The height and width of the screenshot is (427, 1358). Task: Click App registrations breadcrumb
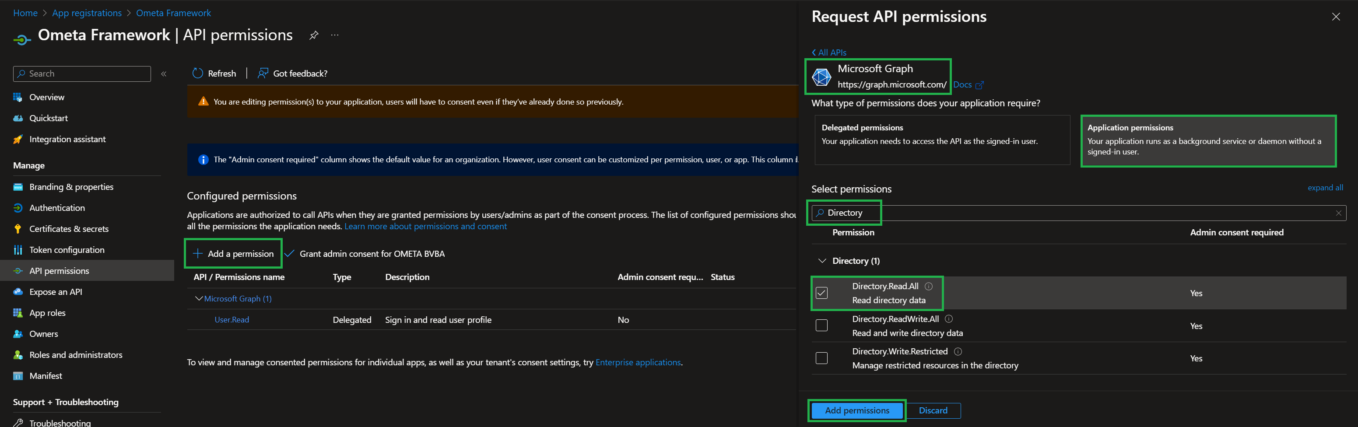click(87, 13)
